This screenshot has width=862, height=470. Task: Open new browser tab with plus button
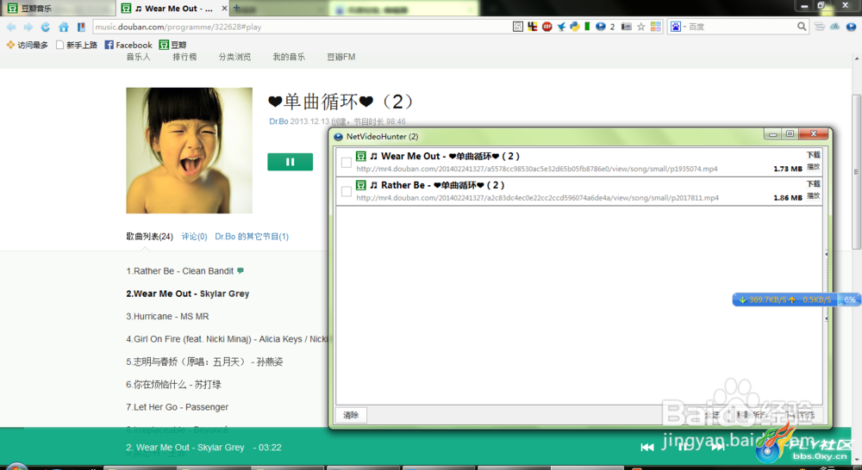(236, 8)
